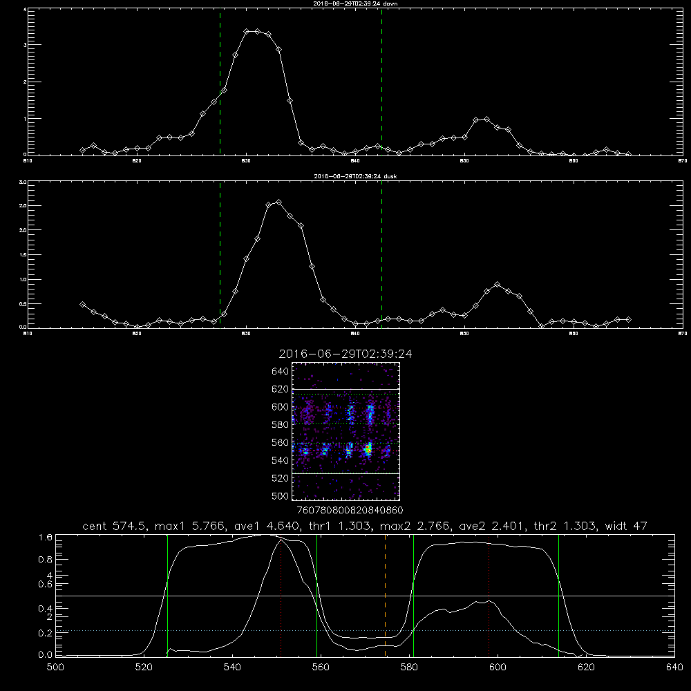Click the blue dotted threshold line in bottom plot
This screenshot has height=691, width=691.
point(365,631)
